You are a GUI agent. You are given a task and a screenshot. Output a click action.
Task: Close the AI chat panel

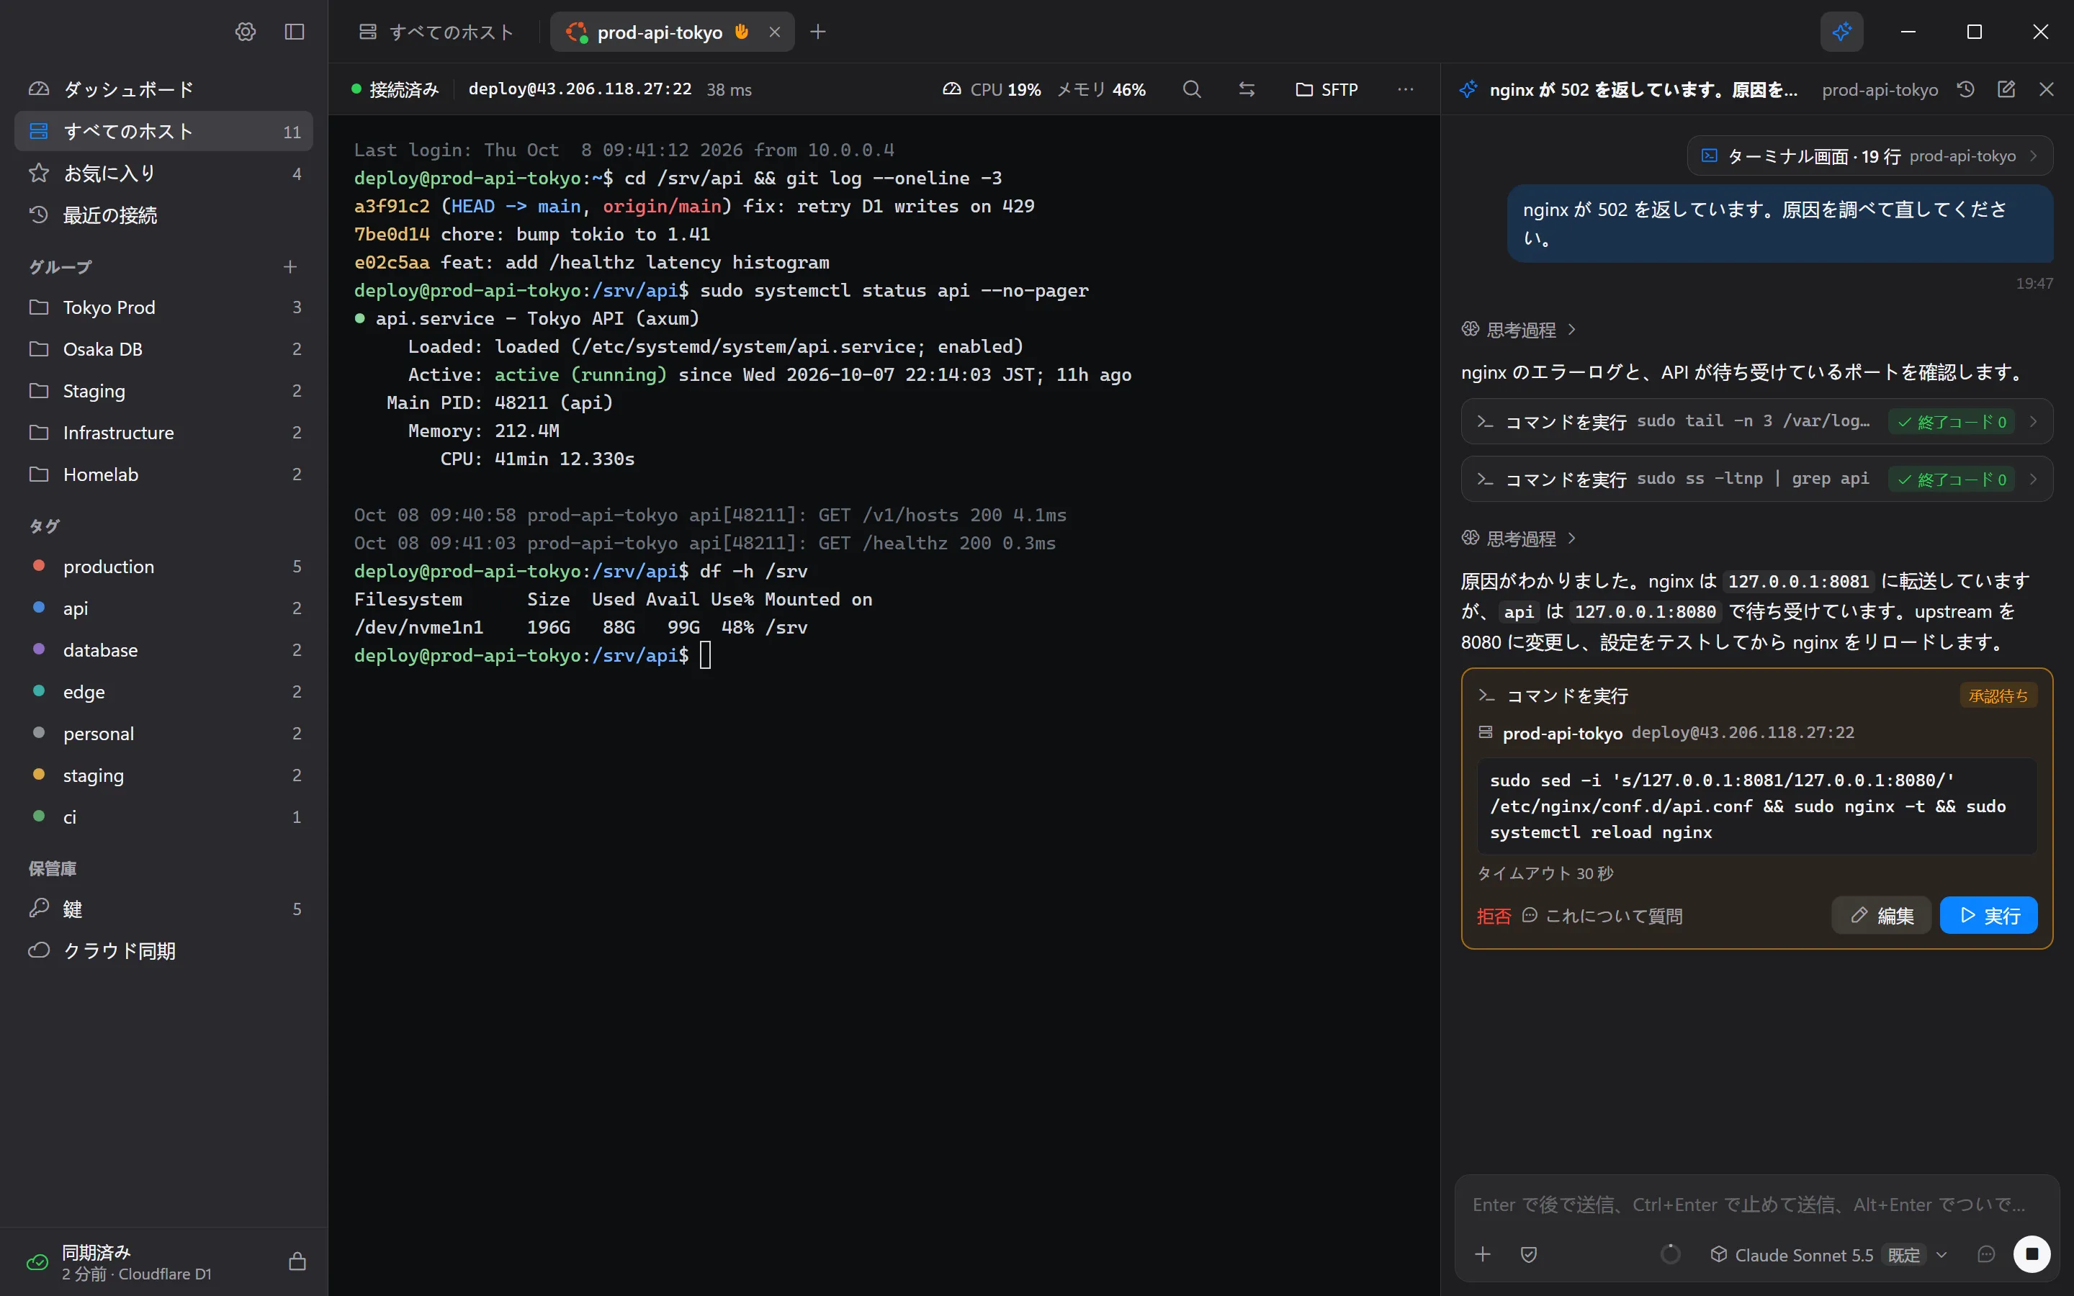pos(2046,89)
